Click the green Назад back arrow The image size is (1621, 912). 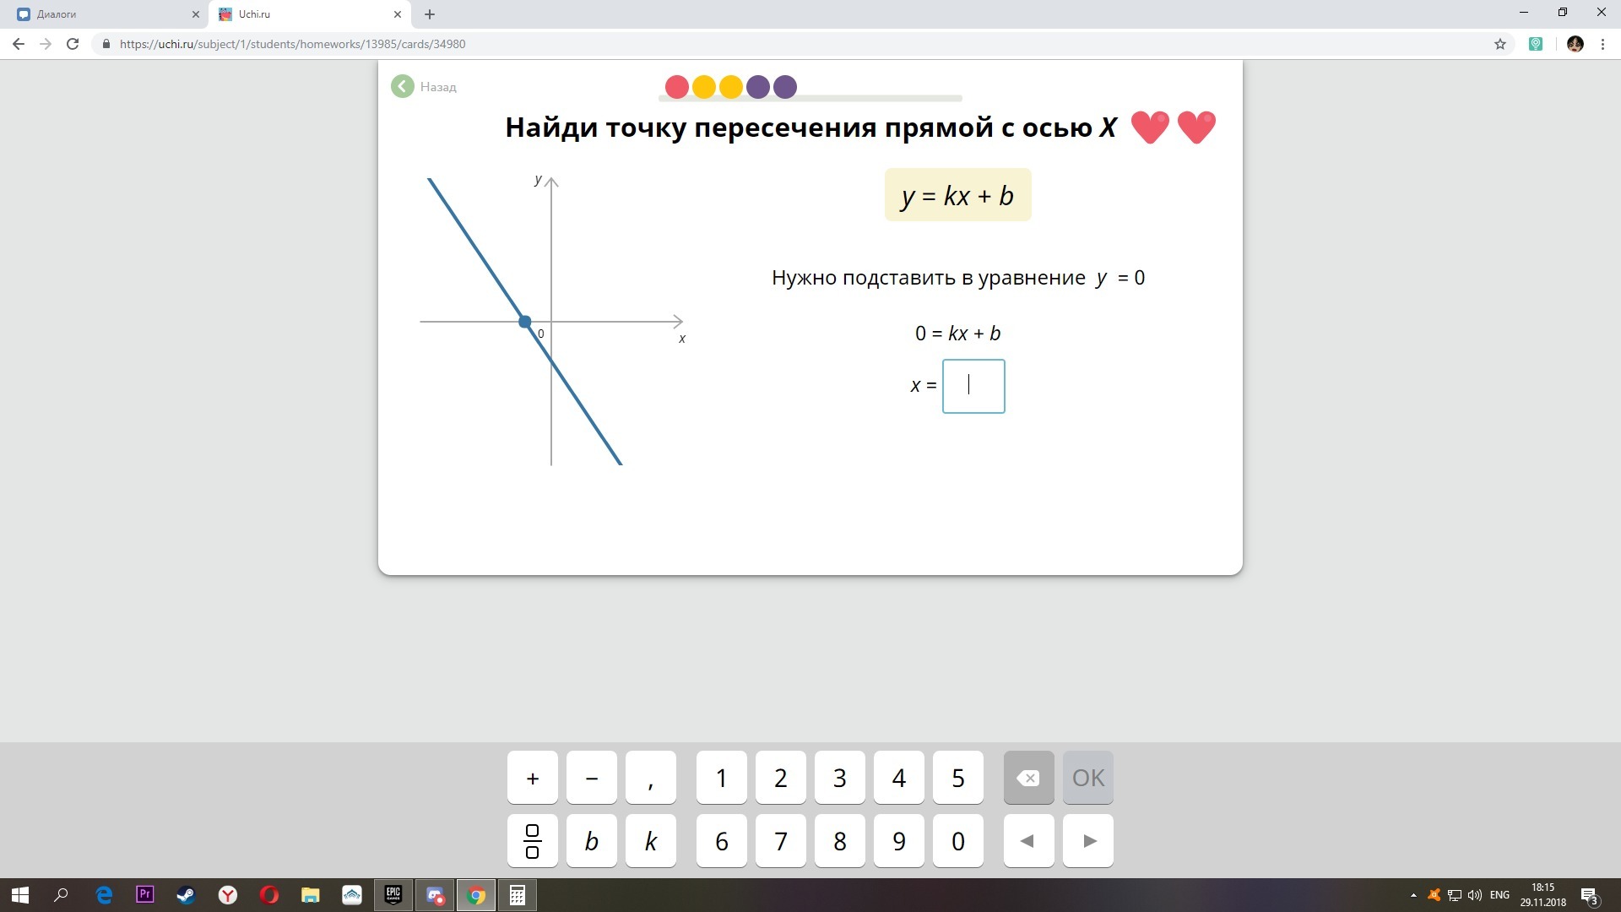click(403, 86)
